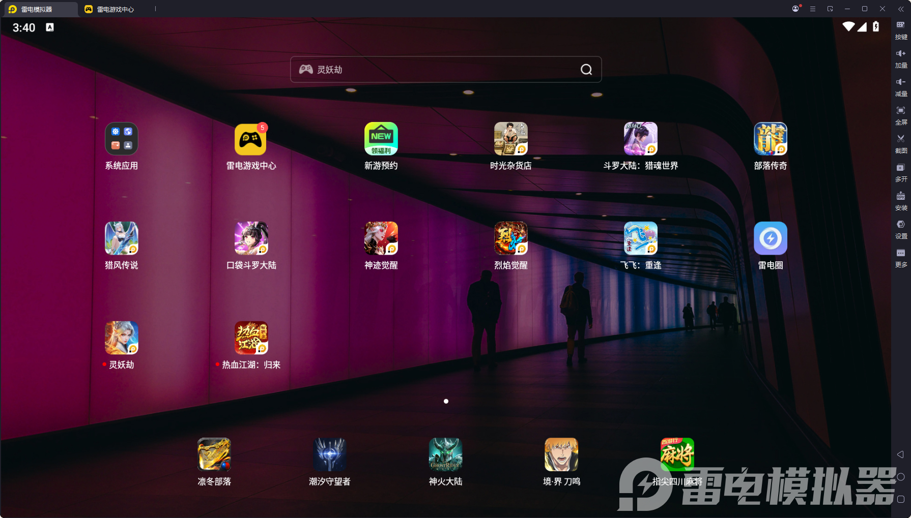Screen dimensions: 911x518
Task: Switch to fullscreen using 全屏
Action: [x=901, y=116]
